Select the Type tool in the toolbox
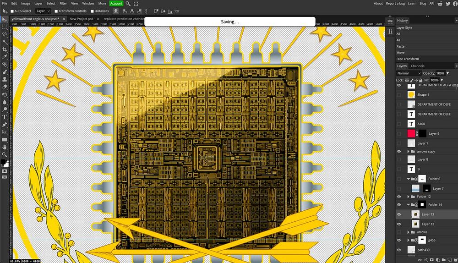458x263 pixels. pos(5,117)
